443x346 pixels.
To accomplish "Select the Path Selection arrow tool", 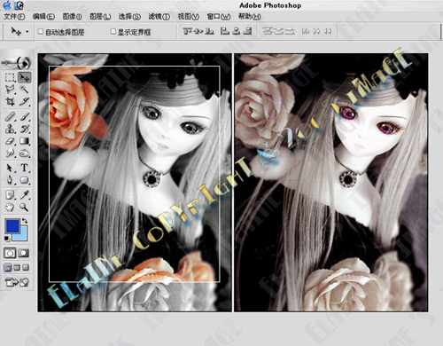I will (10, 168).
